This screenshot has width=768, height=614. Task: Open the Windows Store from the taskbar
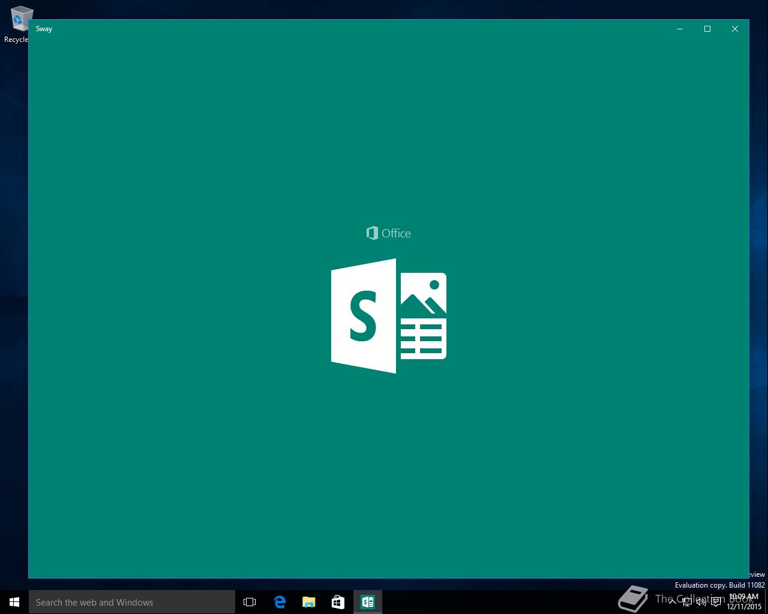338,602
